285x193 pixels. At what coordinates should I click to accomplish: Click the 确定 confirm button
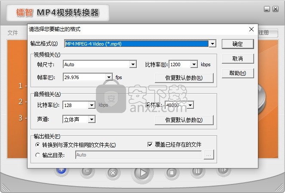pyautogui.click(x=238, y=44)
